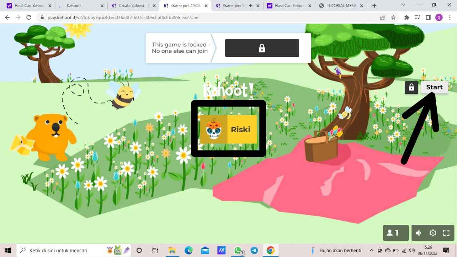Open the media control icon
The width and height of the screenshot is (457, 257).
[417, 18]
